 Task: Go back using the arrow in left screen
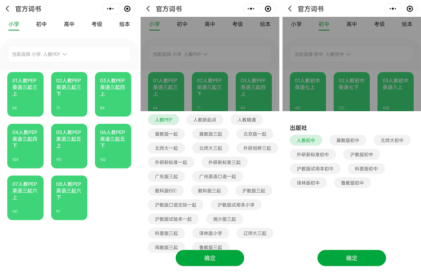[x=7, y=9]
